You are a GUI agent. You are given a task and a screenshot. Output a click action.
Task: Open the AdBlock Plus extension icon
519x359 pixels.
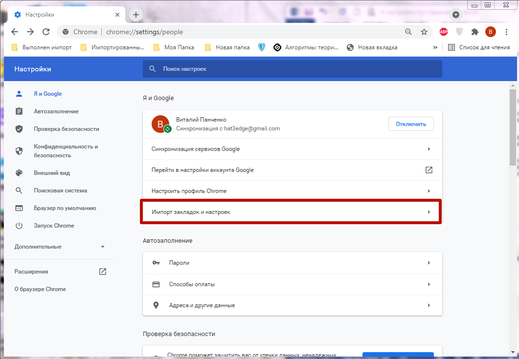coord(444,32)
